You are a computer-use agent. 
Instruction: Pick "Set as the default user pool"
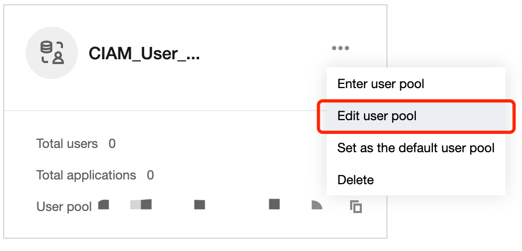(x=416, y=148)
